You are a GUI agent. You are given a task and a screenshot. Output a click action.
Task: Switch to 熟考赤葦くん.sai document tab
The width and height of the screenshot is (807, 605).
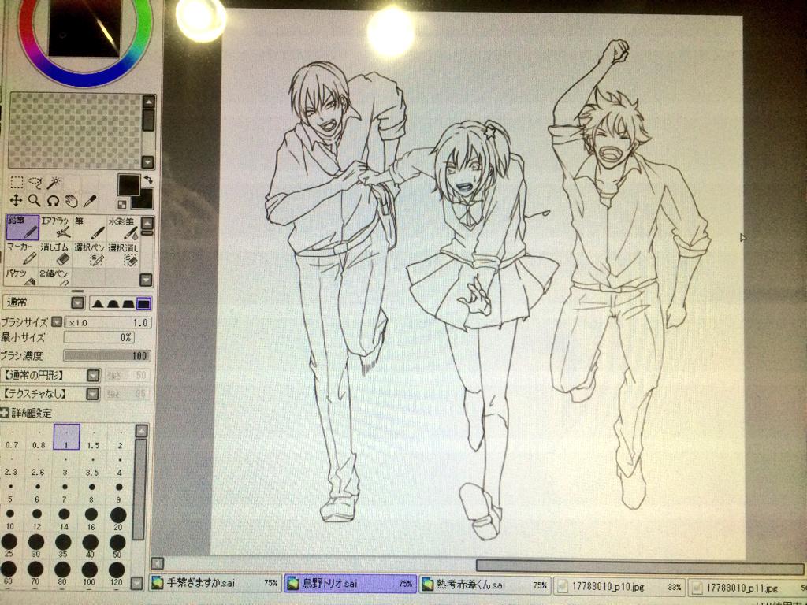(x=485, y=584)
